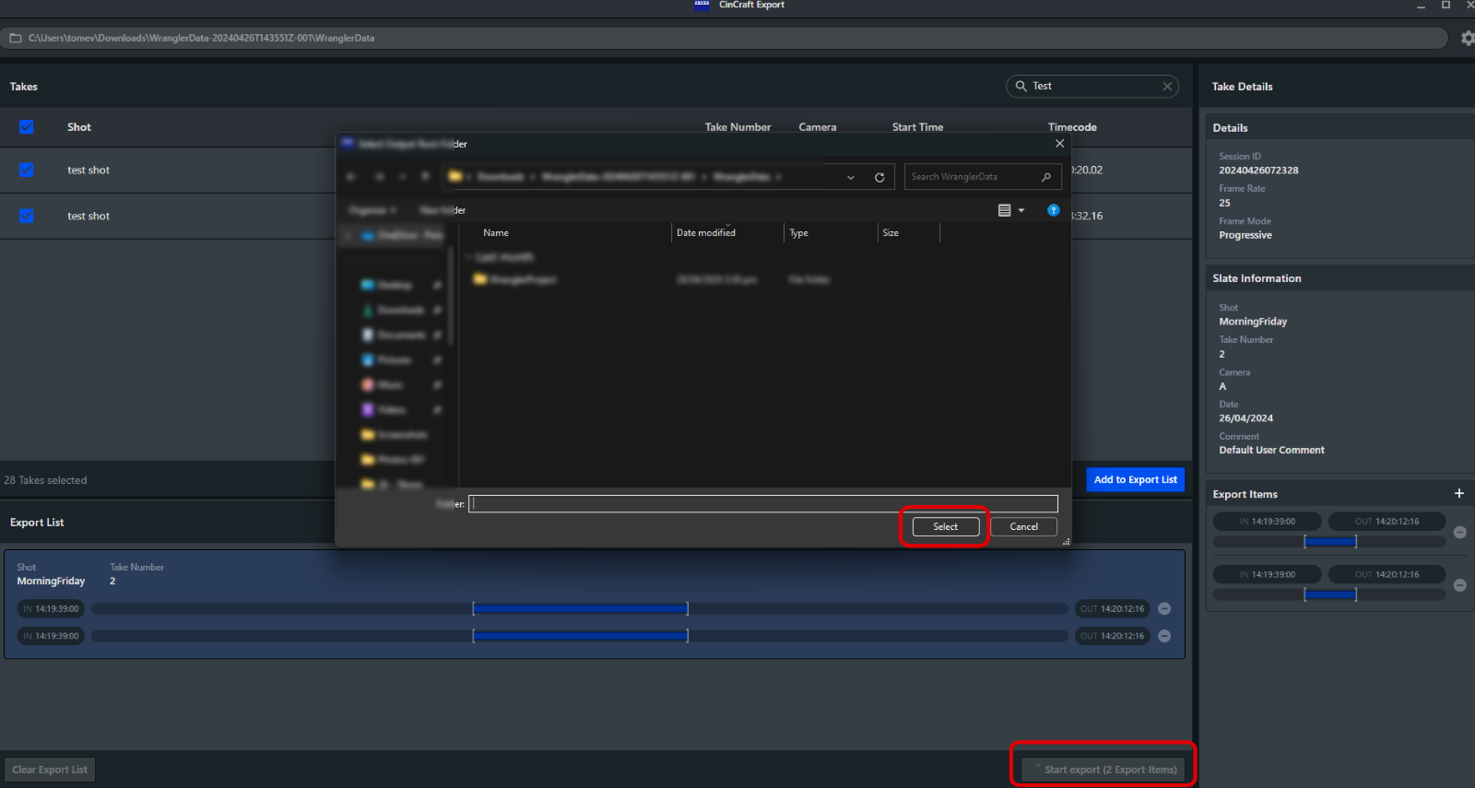Focus the Folder name input field
1475x788 pixels.
pyautogui.click(x=763, y=503)
